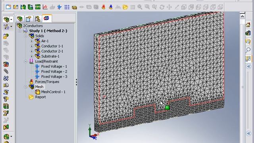Expand the Conductor 1-1 node

click(x=32, y=46)
